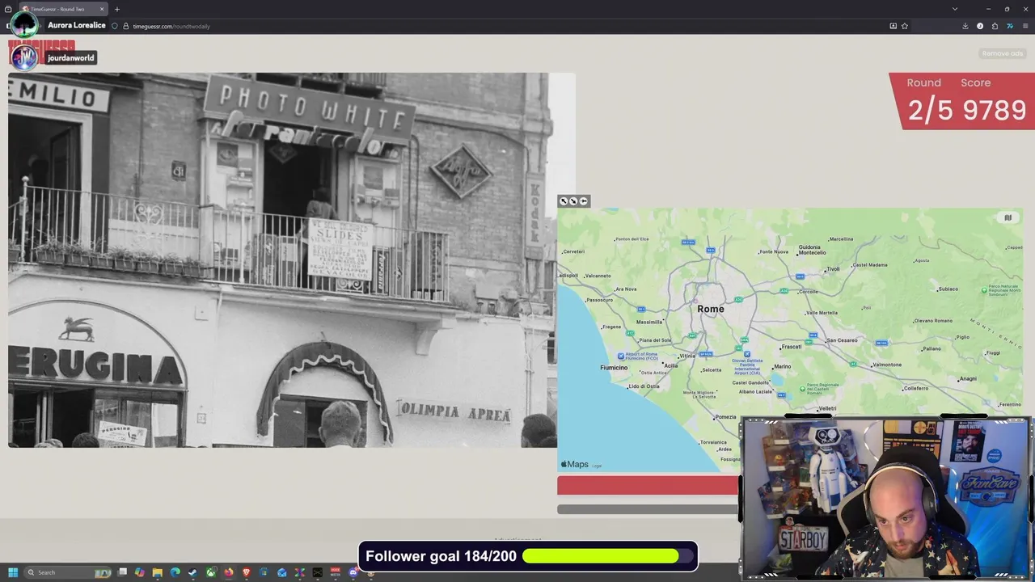The image size is (1035, 582).
Task: Click Colleferro label on the map
Action: [916, 388]
